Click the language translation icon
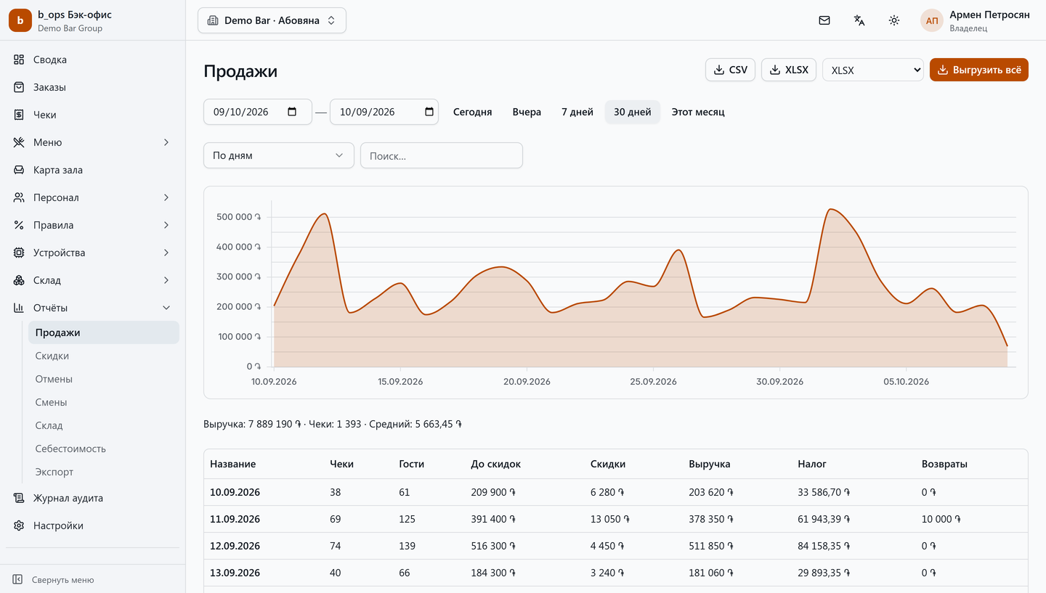 859,20
